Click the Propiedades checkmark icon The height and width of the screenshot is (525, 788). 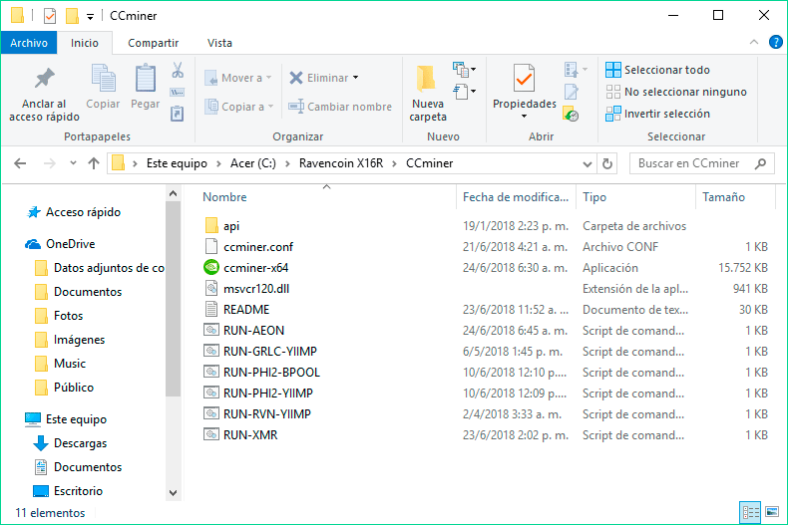[x=524, y=79]
